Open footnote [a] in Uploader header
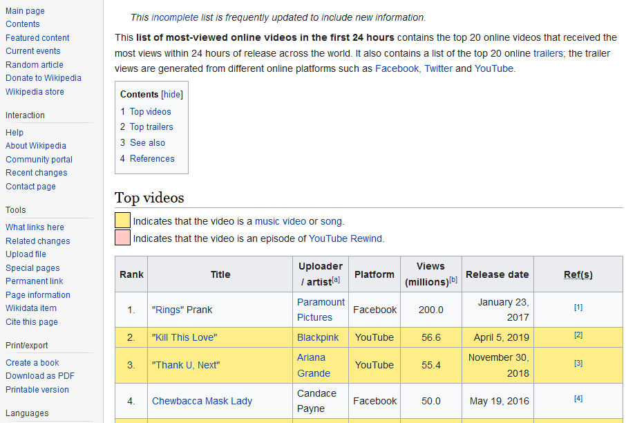 coord(336,280)
